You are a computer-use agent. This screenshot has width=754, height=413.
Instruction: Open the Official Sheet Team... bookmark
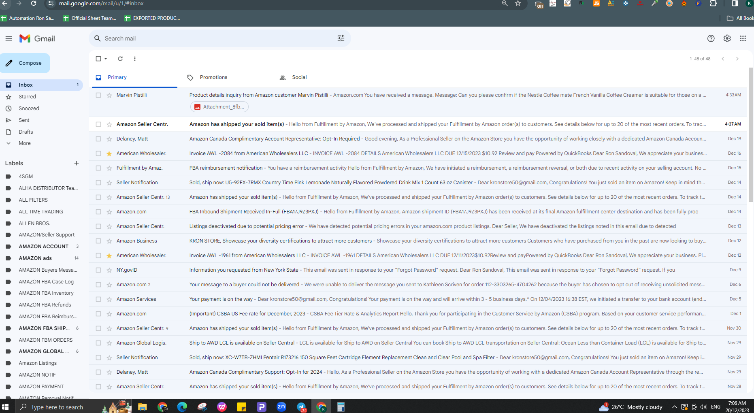click(x=90, y=18)
